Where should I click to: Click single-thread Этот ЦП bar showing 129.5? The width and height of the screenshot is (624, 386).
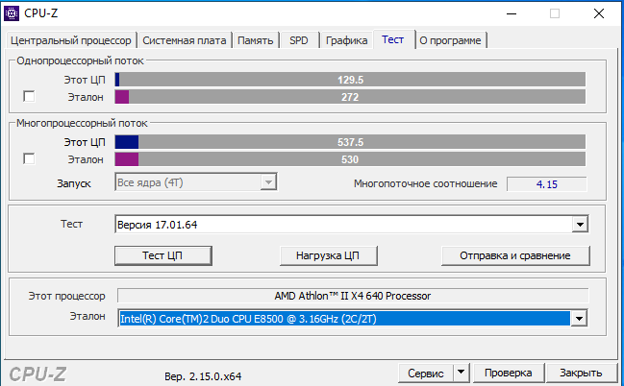click(x=350, y=80)
